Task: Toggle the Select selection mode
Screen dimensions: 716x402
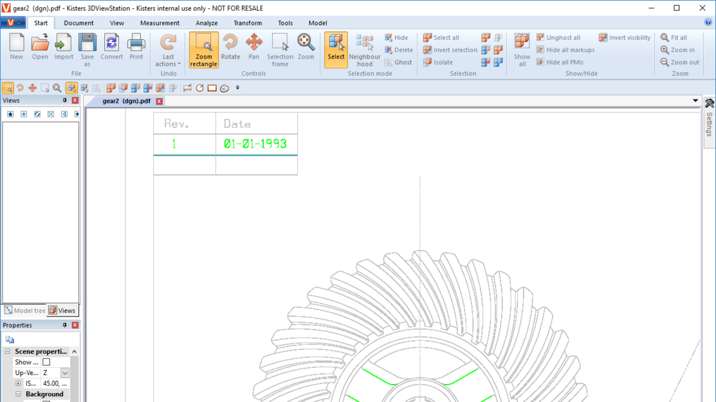Action: click(x=336, y=50)
